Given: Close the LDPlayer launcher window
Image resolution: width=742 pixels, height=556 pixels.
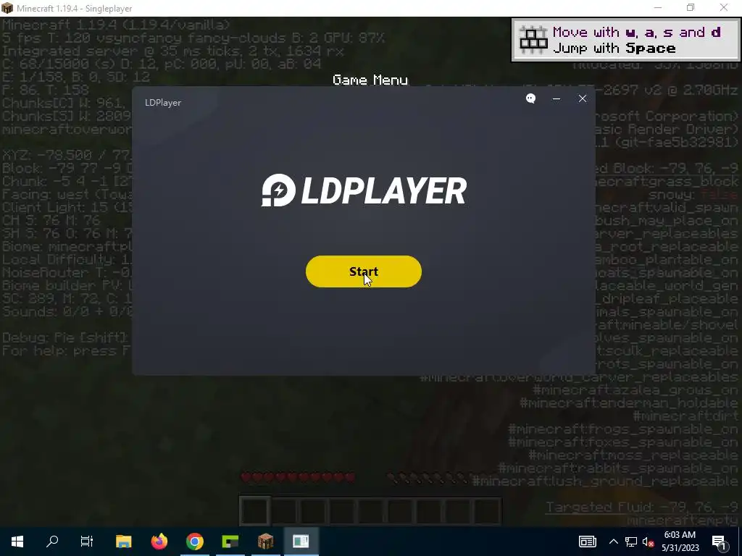Looking at the screenshot, I should 583,98.
